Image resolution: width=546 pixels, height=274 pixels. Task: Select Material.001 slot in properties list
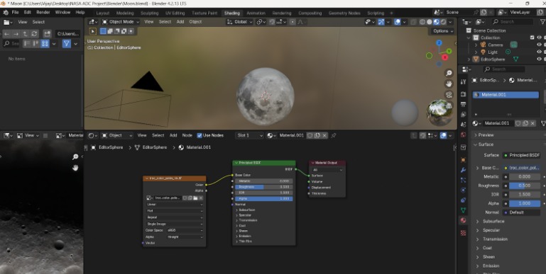pos(506,95)
